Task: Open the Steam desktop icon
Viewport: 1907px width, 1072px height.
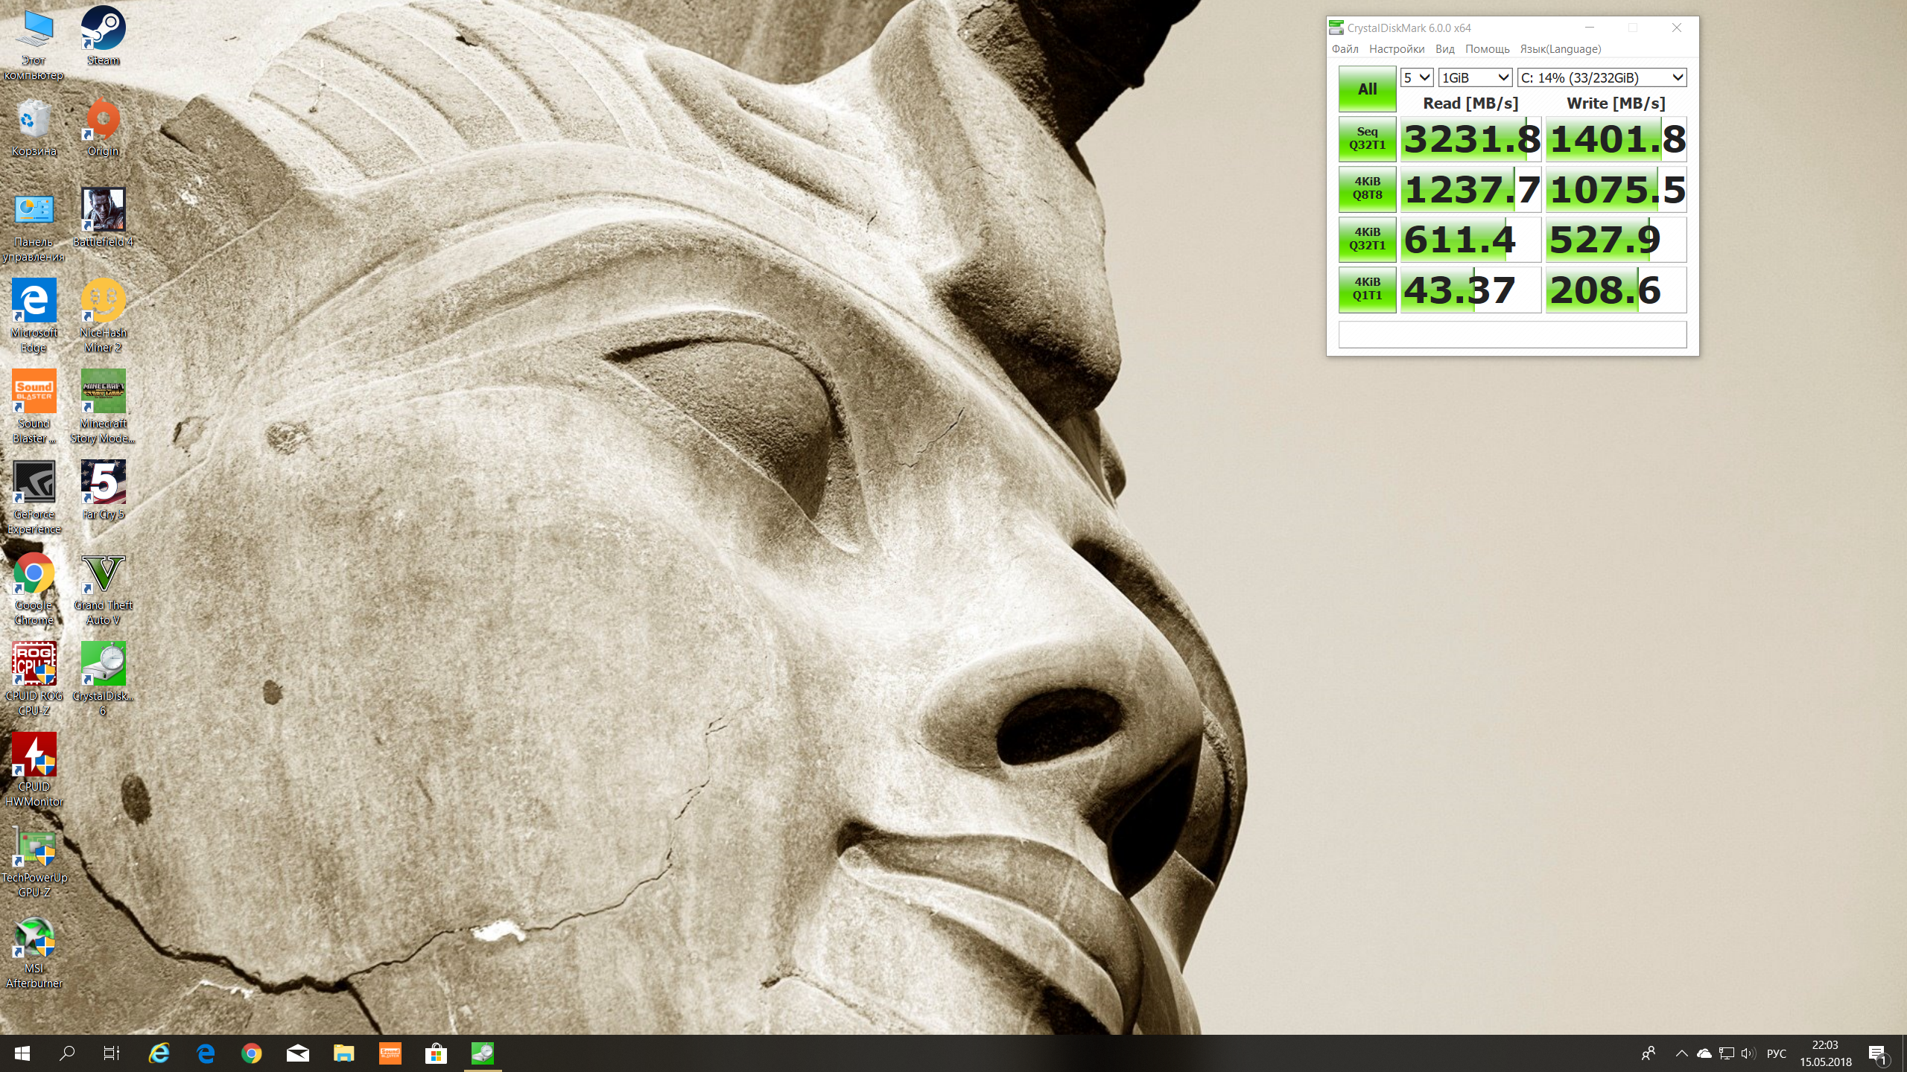Action: click(x=103, y=30)
